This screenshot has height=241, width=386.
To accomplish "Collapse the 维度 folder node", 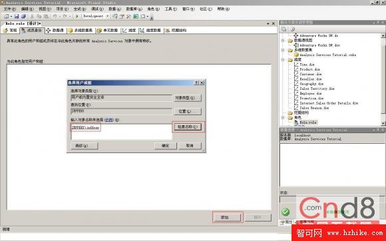I will (283, 59).
